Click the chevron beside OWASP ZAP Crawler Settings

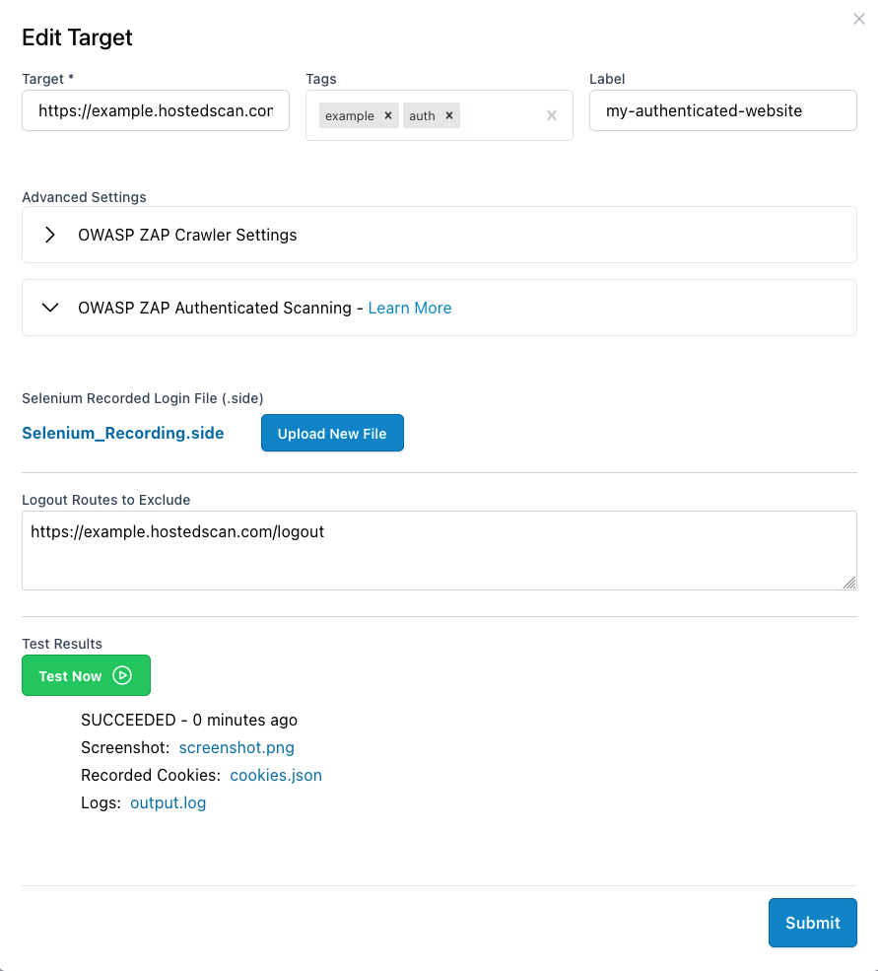click(49, 235)
